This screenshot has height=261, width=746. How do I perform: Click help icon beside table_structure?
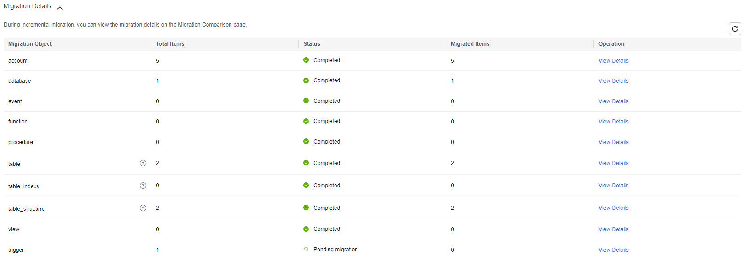143,208
